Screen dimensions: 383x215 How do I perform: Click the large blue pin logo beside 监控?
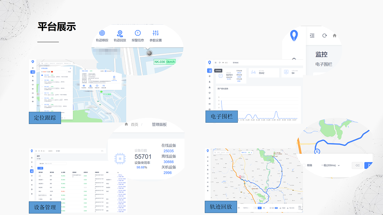(294, 35)
